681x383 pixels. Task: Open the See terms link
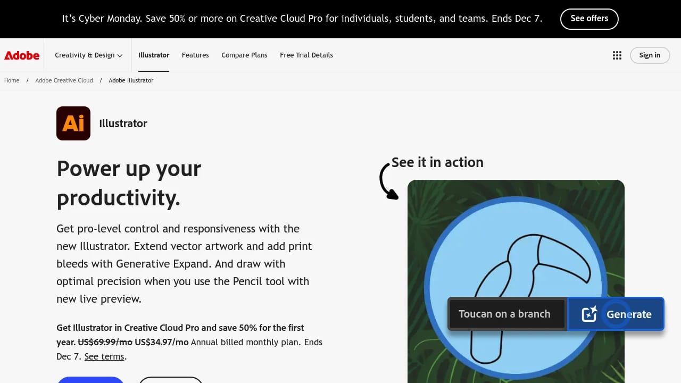(104, 356)
